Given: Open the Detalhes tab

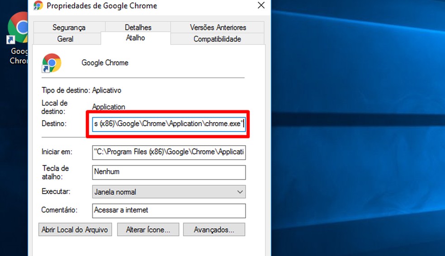Looking at the screenshot, I should click(x=138, y=27).
